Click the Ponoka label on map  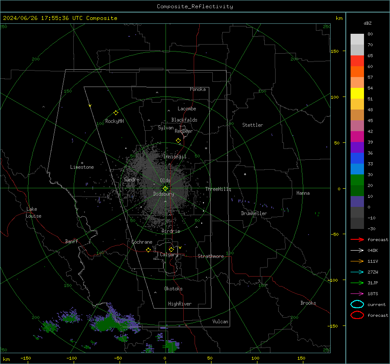198,89
